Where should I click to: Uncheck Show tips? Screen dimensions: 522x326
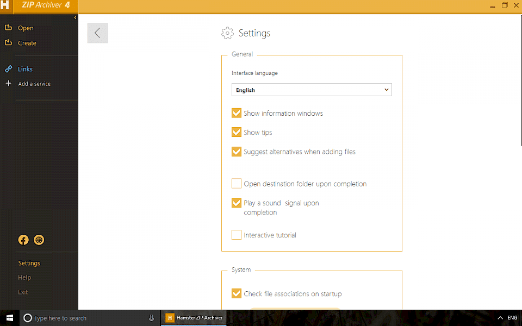[x=237, y=132]
